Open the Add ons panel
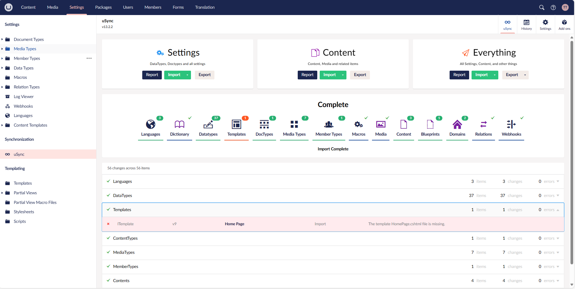The image size is (575, 289). [564, 24]
